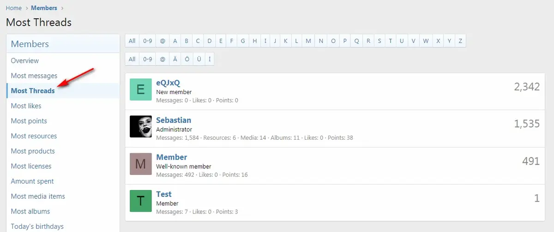Choose the Ä letter filter
This screenshot has height=232, width=554.
tap(175, 59)
